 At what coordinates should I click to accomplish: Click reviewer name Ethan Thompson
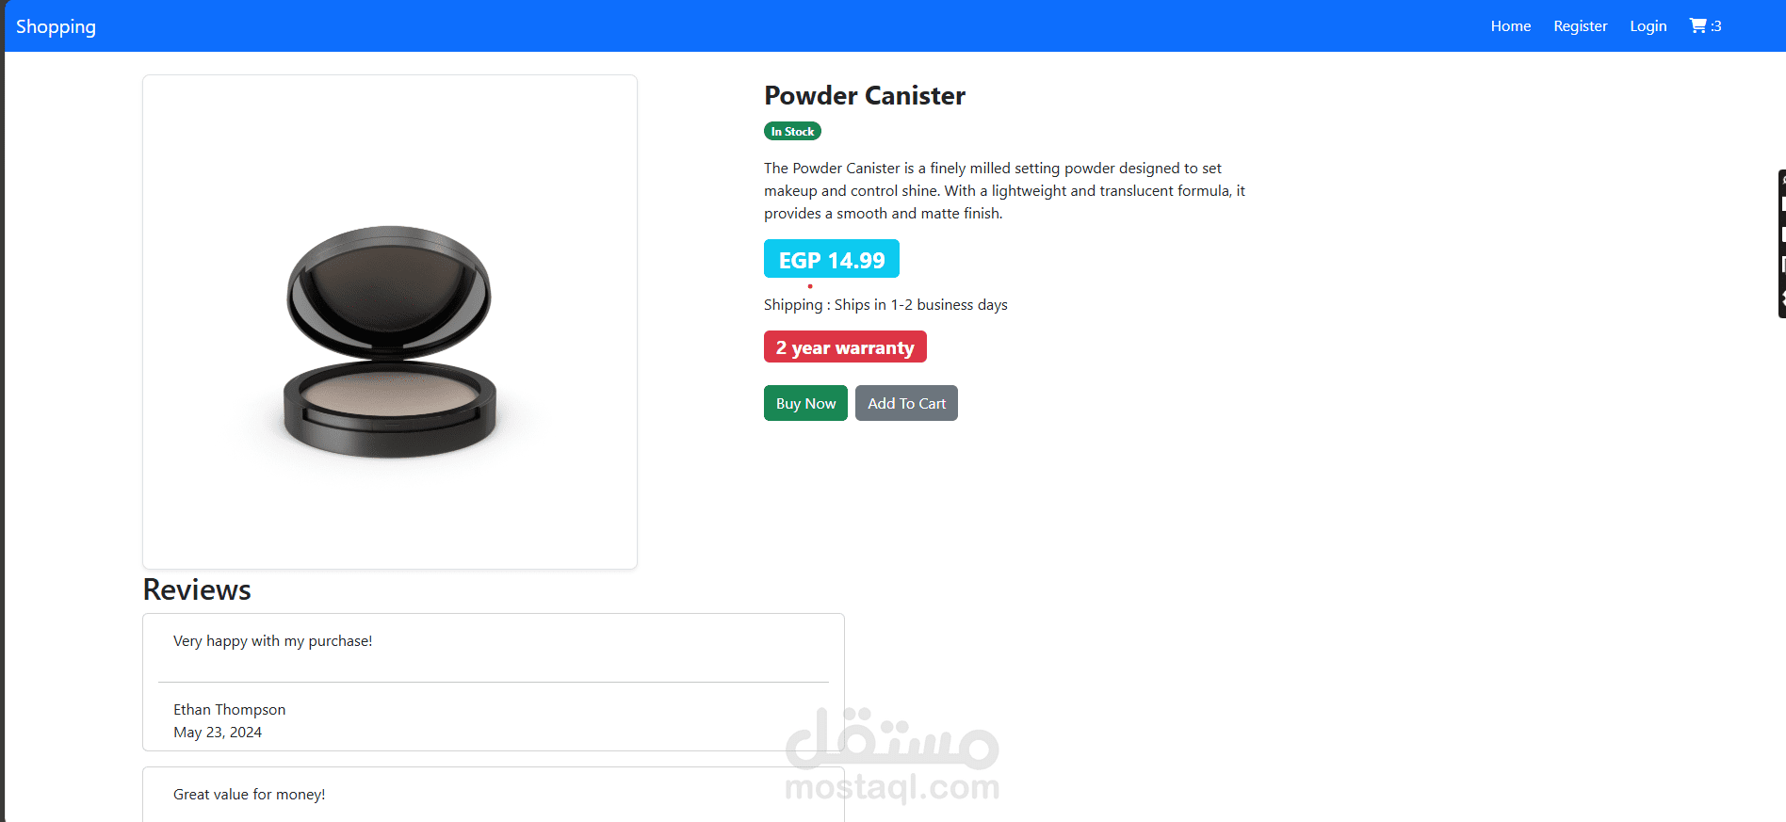tap(229, 710)
